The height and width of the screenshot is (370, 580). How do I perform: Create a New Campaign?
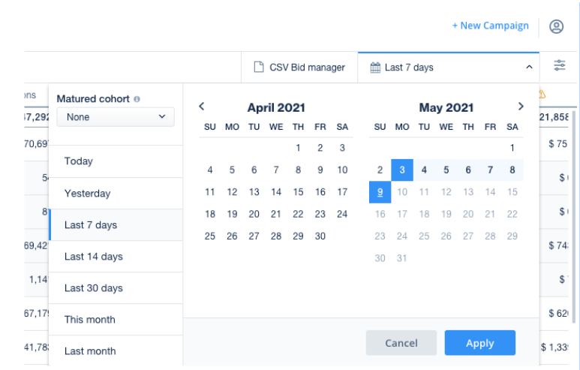click(x=490, y=26)
